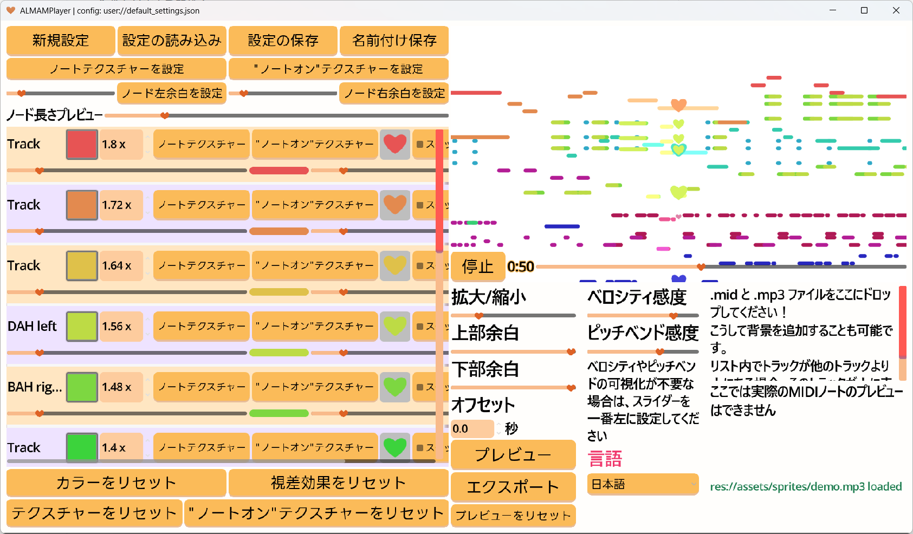
Task: Toggle the checkbox in the DAH left row
Action: pyautogui.click(x=420, y=327)
